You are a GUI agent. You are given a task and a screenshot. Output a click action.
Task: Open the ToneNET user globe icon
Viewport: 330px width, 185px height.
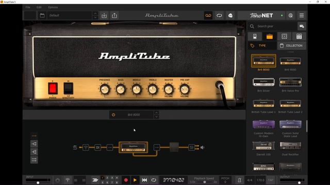tap(291, 15)
